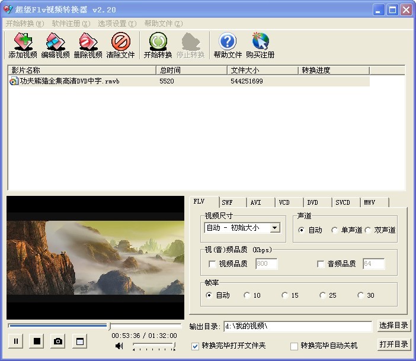The height and width of the screenshot is (361, 416).
Task: Select the FLV output tab
Action: [x=204, y=202]
